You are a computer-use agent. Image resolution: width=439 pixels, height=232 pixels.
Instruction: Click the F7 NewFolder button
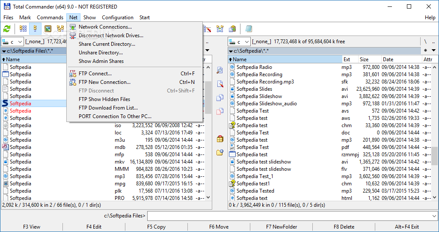coord(282,227)
